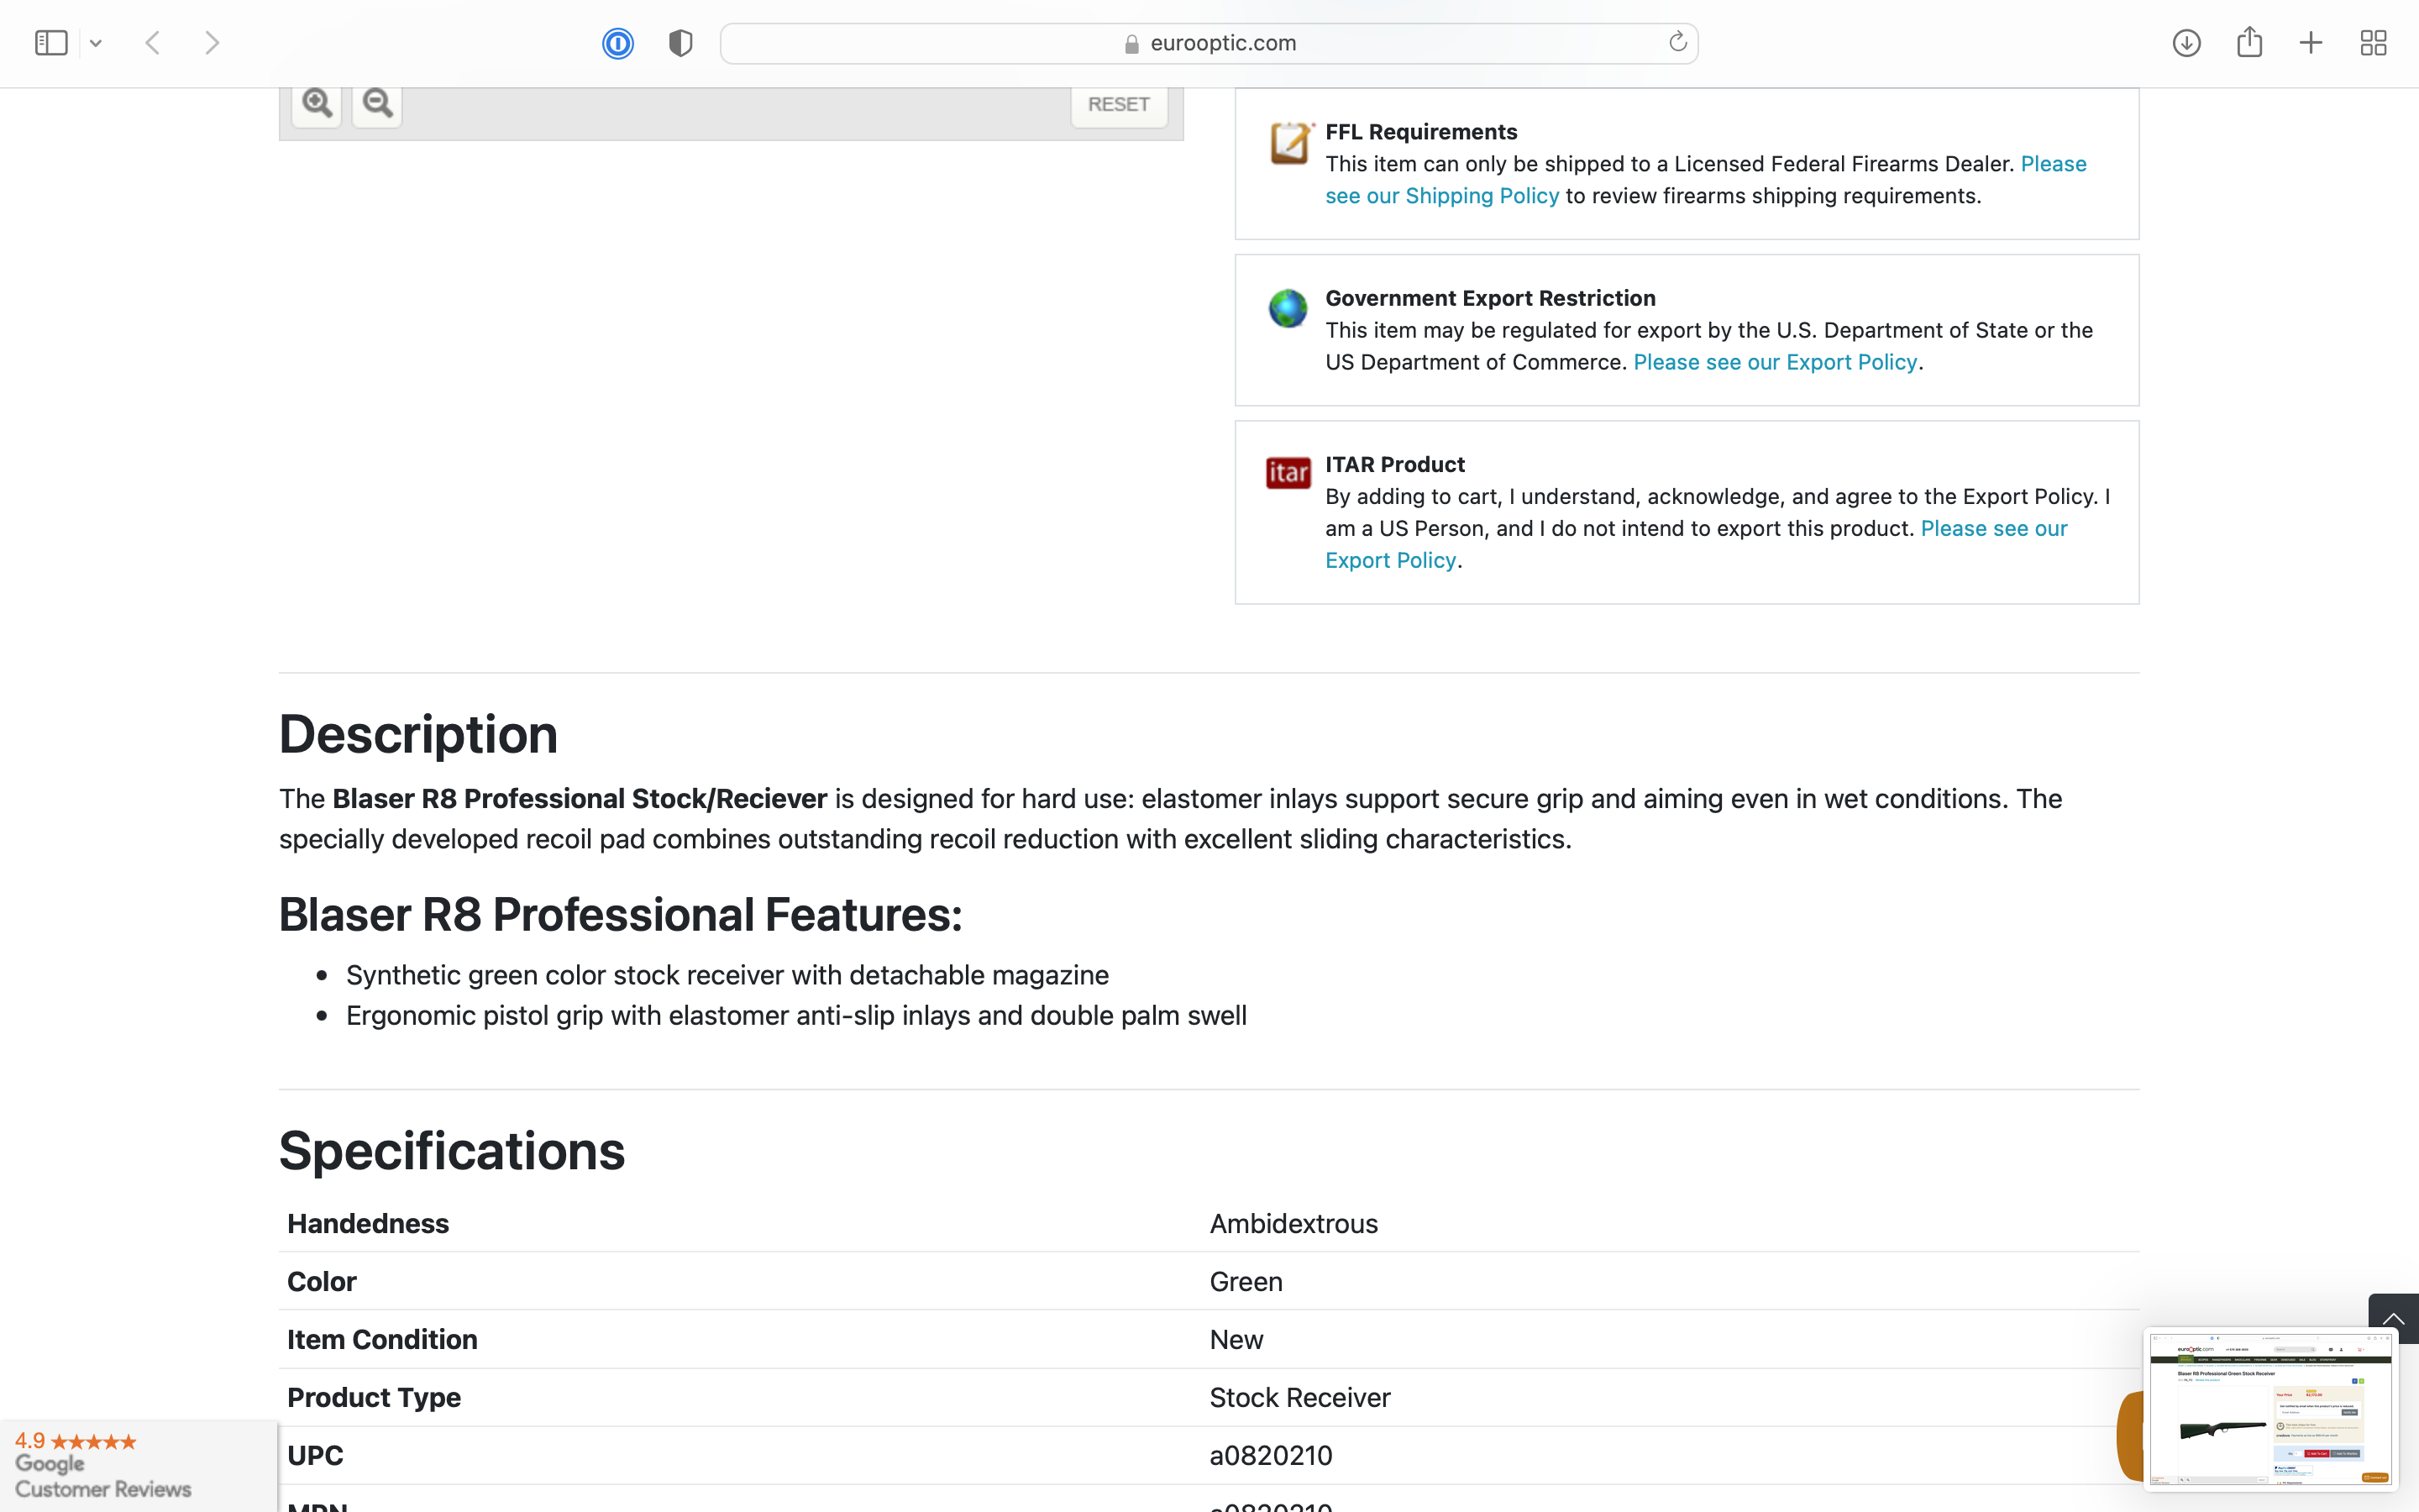The width and height of the screenshot is (2419, 1512).
Task: Click 'Blaser R8 Professional Features:' heading
Action: (x=620, y=914)
